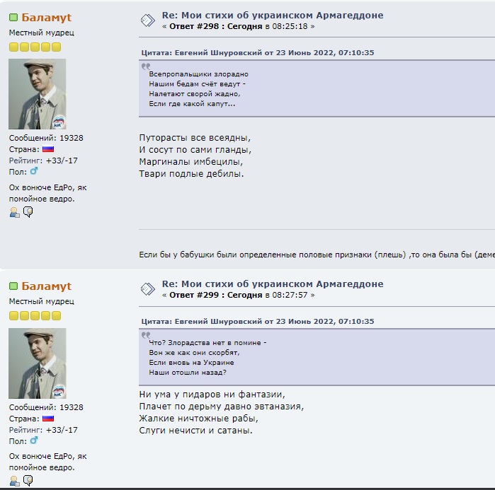Click Баламут's avatar in post #299

click(38, 363)
